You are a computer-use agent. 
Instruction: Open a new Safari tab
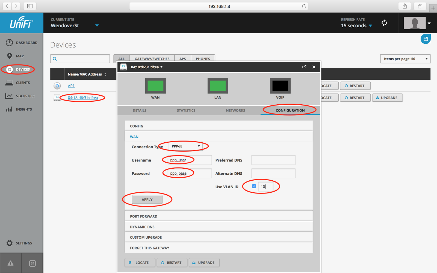(x=433, y=8)
